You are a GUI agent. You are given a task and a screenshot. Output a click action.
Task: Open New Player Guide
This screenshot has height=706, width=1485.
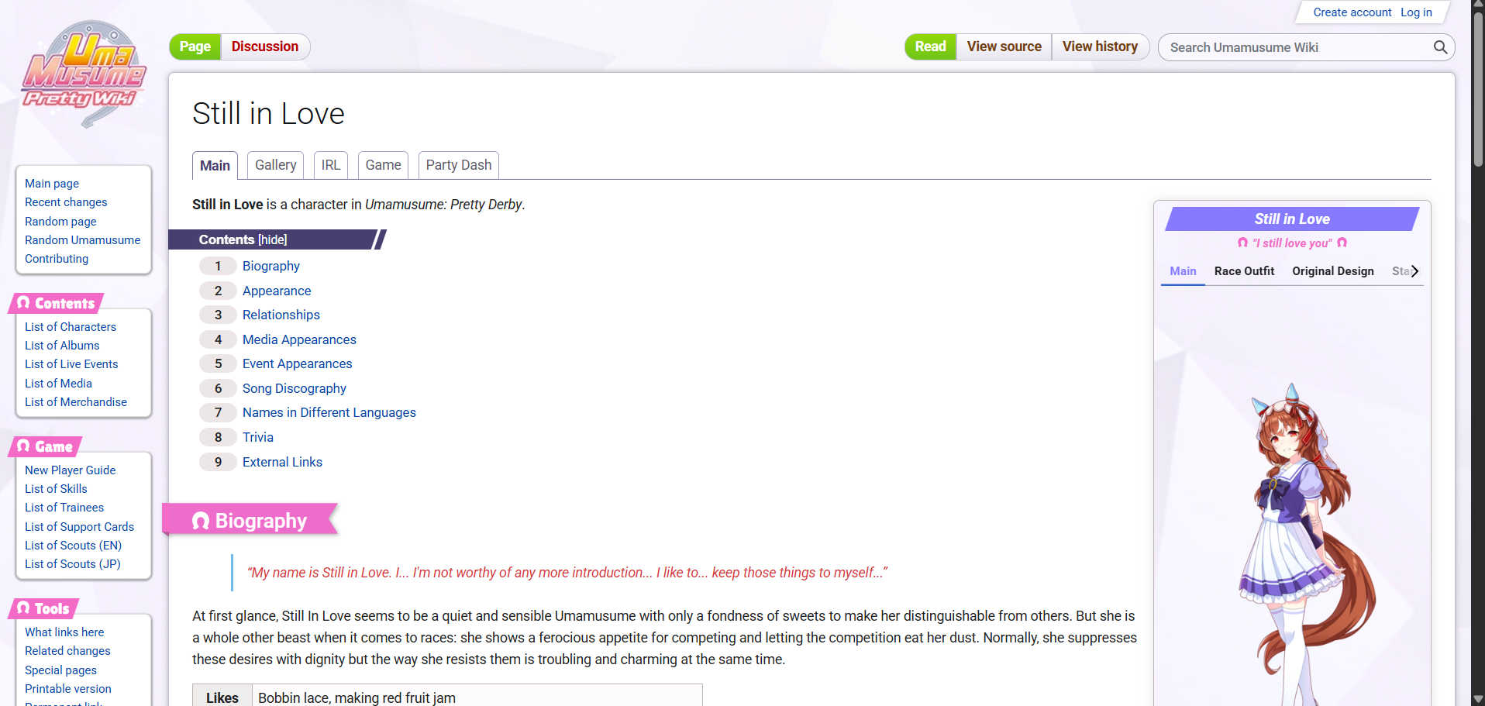coord(70,470)
